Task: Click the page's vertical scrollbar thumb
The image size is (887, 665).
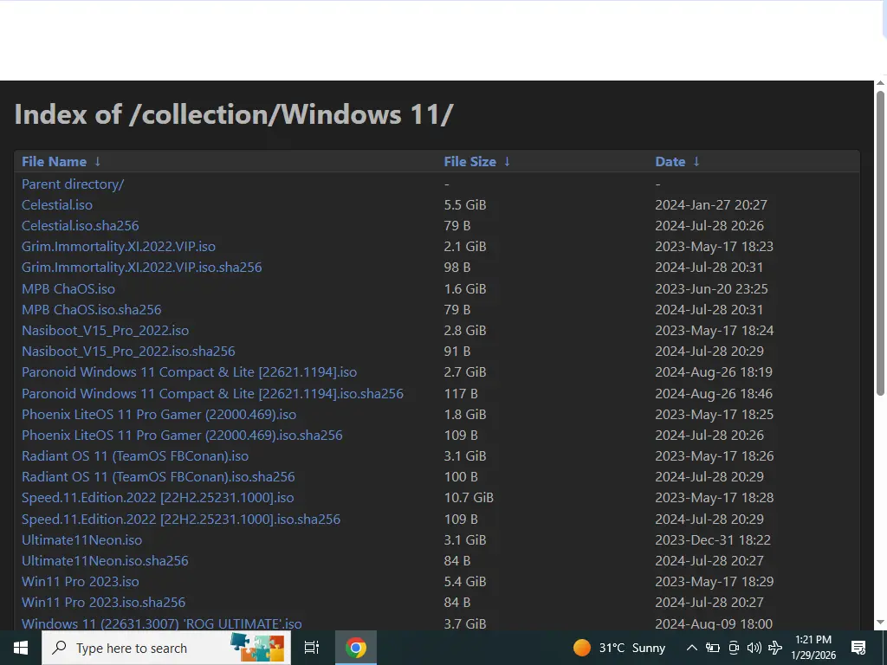Action: click(880, 243)
